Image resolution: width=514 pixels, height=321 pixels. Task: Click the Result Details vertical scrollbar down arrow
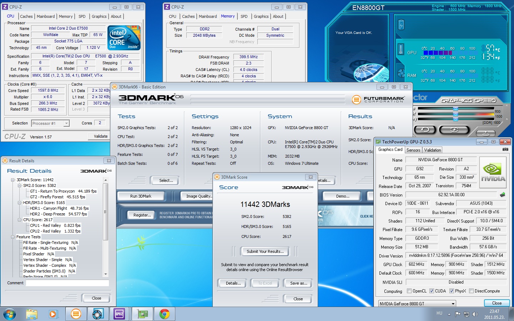(x=106, y=274)
